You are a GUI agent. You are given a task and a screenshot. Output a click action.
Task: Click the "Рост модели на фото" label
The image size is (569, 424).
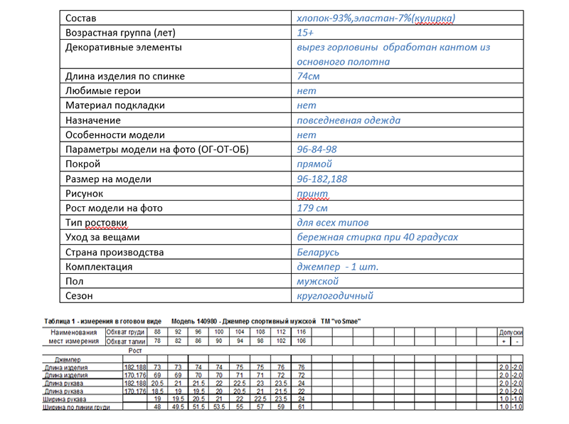[114, 208]
